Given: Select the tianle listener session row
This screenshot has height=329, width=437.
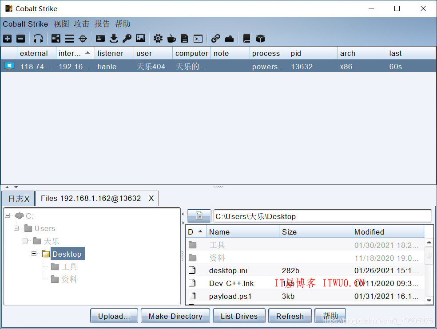Looking at the screenshot, I should (218, 66).
